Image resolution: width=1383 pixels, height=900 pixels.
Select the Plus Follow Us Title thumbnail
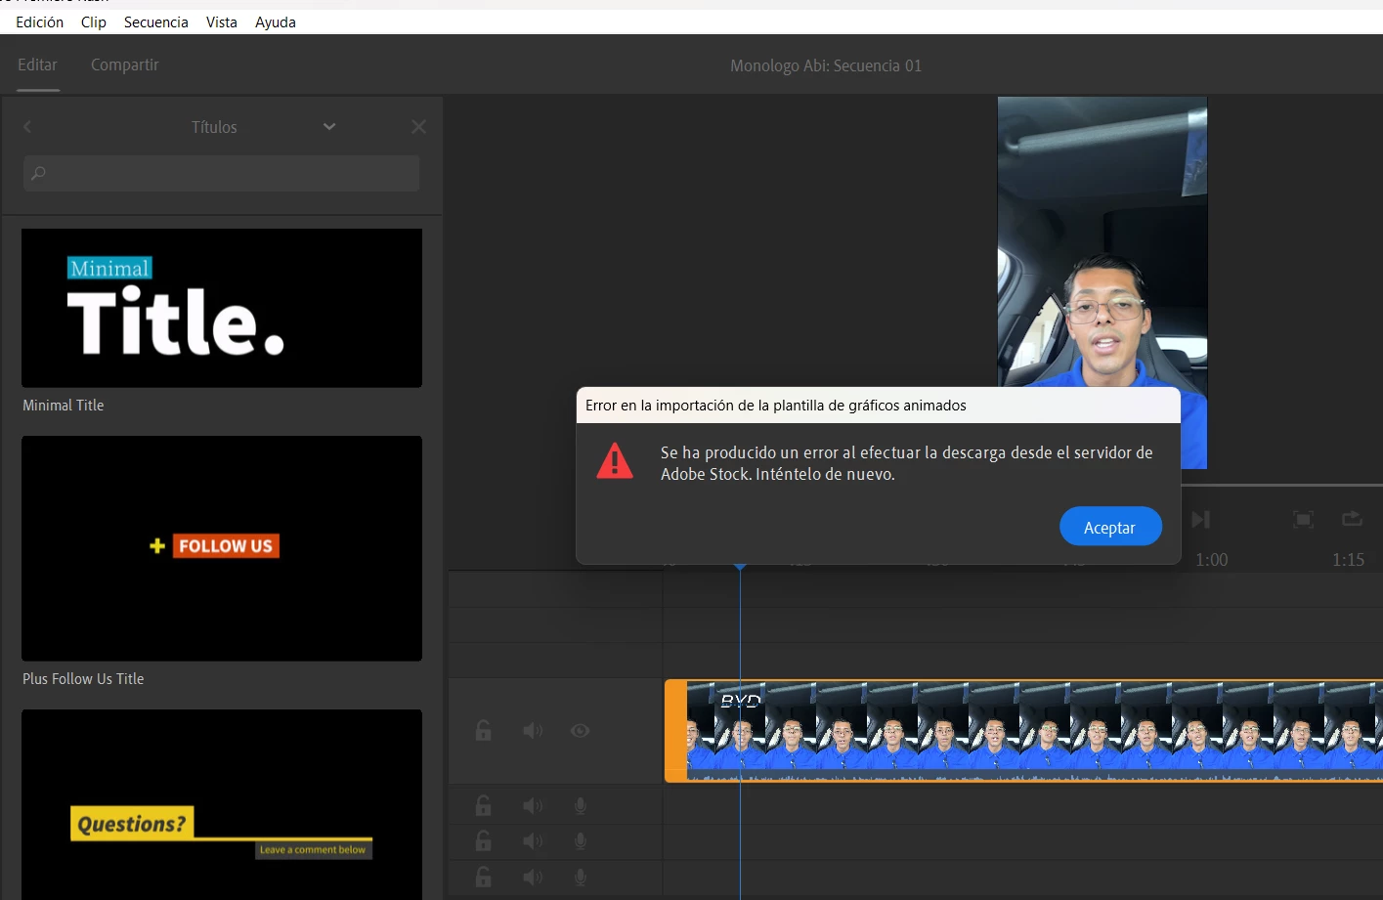click(x=222, y=548)
